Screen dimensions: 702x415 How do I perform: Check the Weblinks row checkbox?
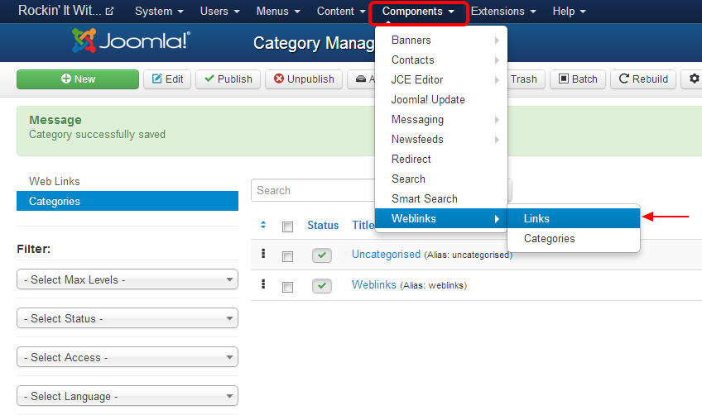tap(287, 287)
